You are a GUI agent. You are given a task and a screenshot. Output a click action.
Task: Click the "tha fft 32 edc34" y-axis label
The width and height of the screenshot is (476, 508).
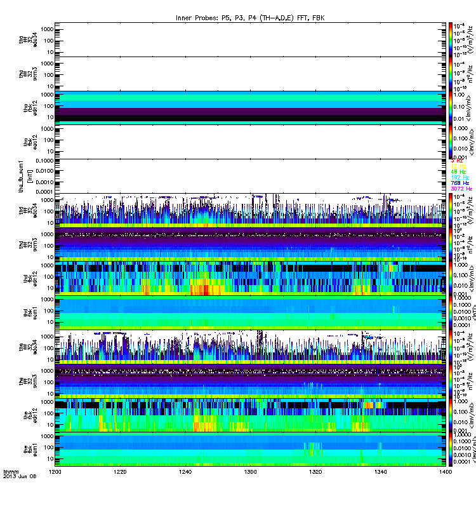click(28, 39)
